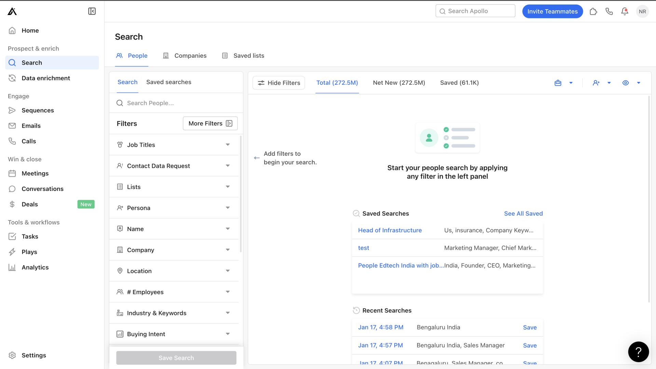Open the phone dialer icon
This screenshot has width=656, height=369.
[x=609, y=11]
